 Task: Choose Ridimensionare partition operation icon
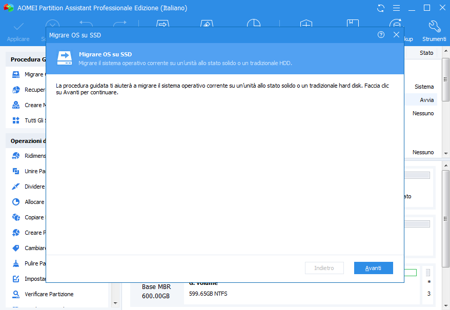16,156
